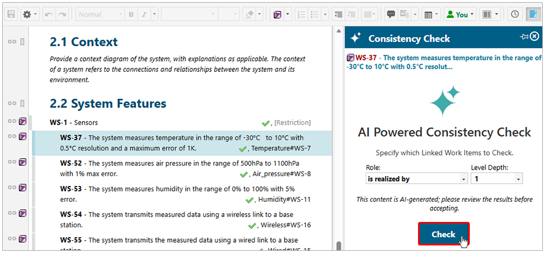Click the work item icon beside WS-53
Viewport: 545px width, 253px height.
[x=23, y=187]
